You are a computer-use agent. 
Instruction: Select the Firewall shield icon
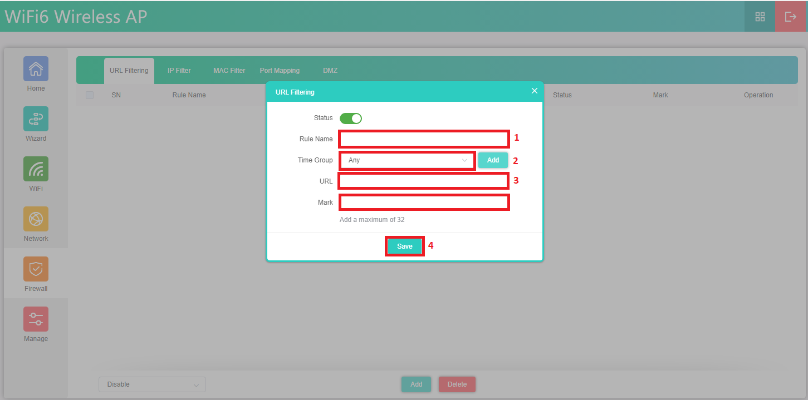click(x=36, y=269)
